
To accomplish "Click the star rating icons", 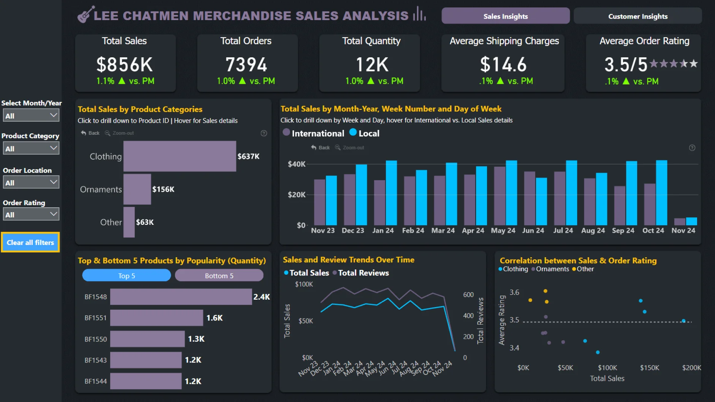I will tap(673, 64).
